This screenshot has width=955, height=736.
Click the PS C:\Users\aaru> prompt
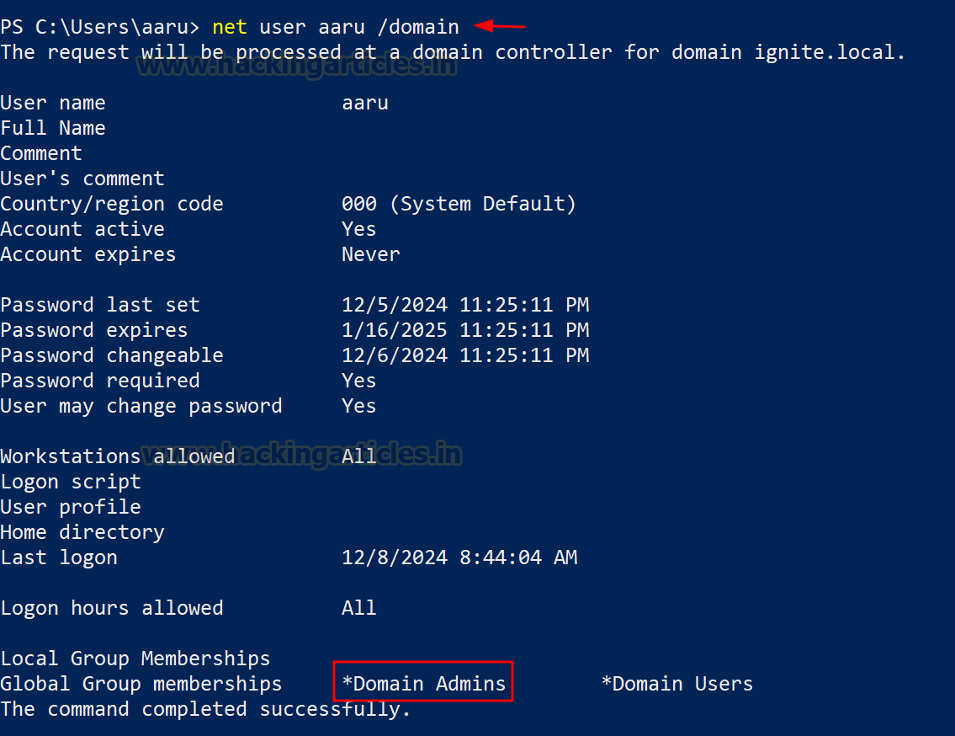coord(100,28)
